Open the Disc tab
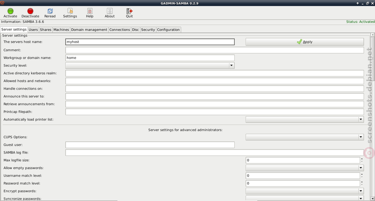375x201 pixels. (x=135, y=30)
